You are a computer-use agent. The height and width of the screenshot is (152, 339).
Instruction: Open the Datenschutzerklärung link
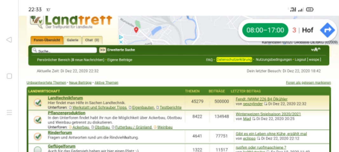click(234, 60)
